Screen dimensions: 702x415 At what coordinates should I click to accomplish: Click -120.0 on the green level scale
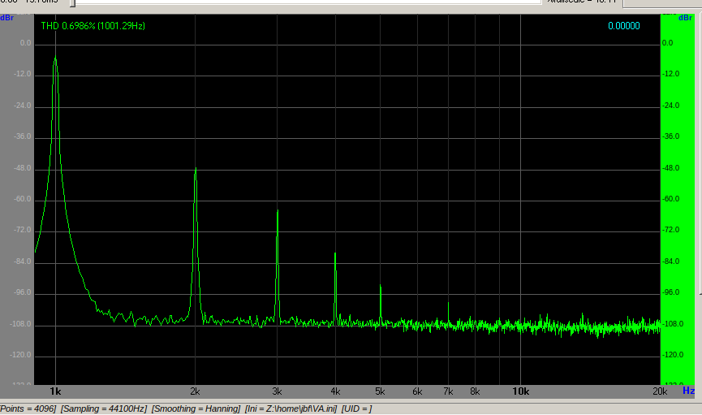[x=673, y=355]
